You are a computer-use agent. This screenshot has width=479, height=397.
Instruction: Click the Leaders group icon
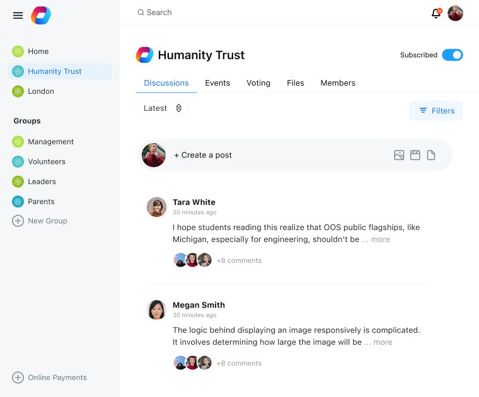(x=18, y=181)
